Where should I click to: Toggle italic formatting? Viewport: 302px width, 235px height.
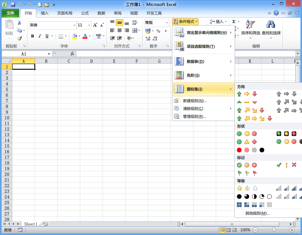pyautogui.click(x=40, y=36)
